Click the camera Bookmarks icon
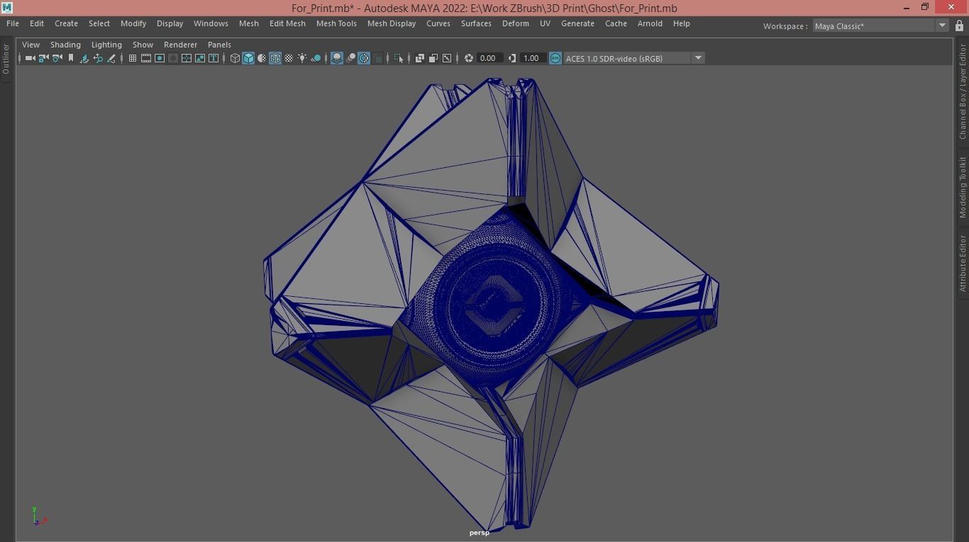969x542 pixels. 70,58
